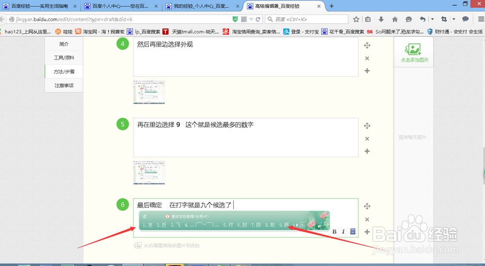Insert video with the film strip icon
This screenshot has width=485, height=266.
point(353,232)
